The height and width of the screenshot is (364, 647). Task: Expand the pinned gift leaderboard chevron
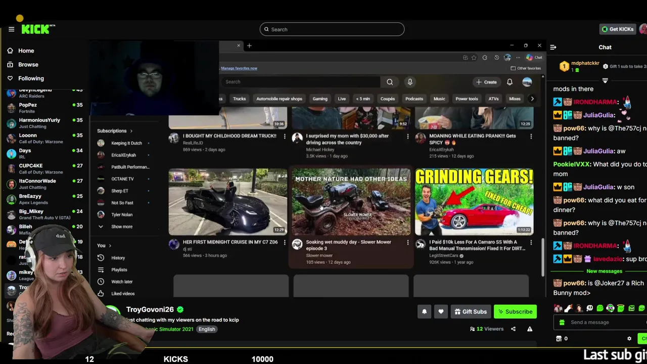pyautogui.click(x=605, y=80)
